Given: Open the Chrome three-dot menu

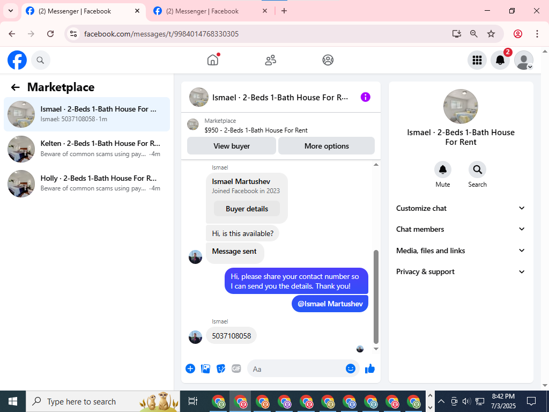Looking at the screenshot, I should (537, 34).
